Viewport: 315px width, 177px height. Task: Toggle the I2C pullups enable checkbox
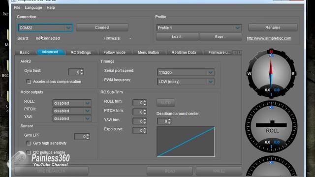click(29, 152)
